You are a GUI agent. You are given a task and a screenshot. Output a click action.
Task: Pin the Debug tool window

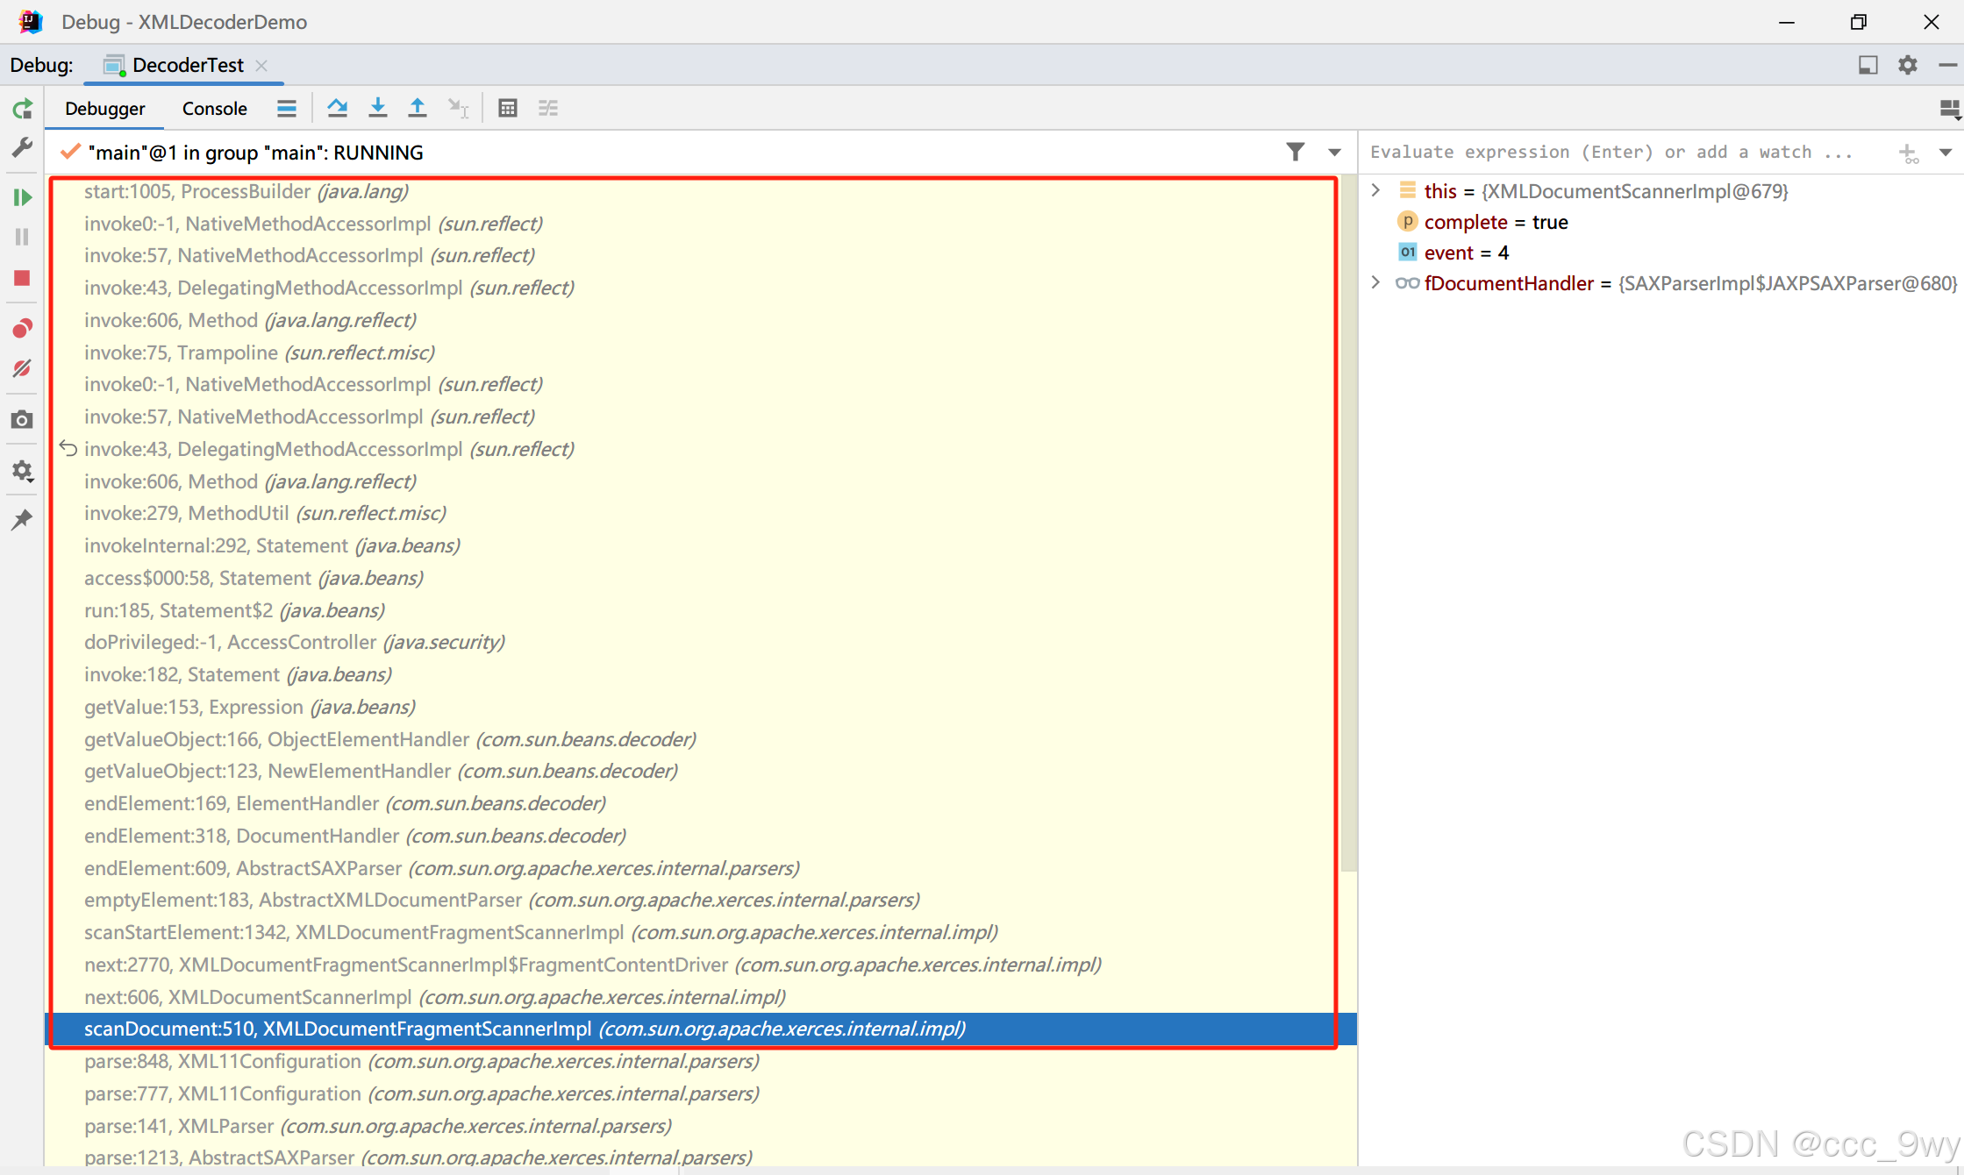pos(22,519)
